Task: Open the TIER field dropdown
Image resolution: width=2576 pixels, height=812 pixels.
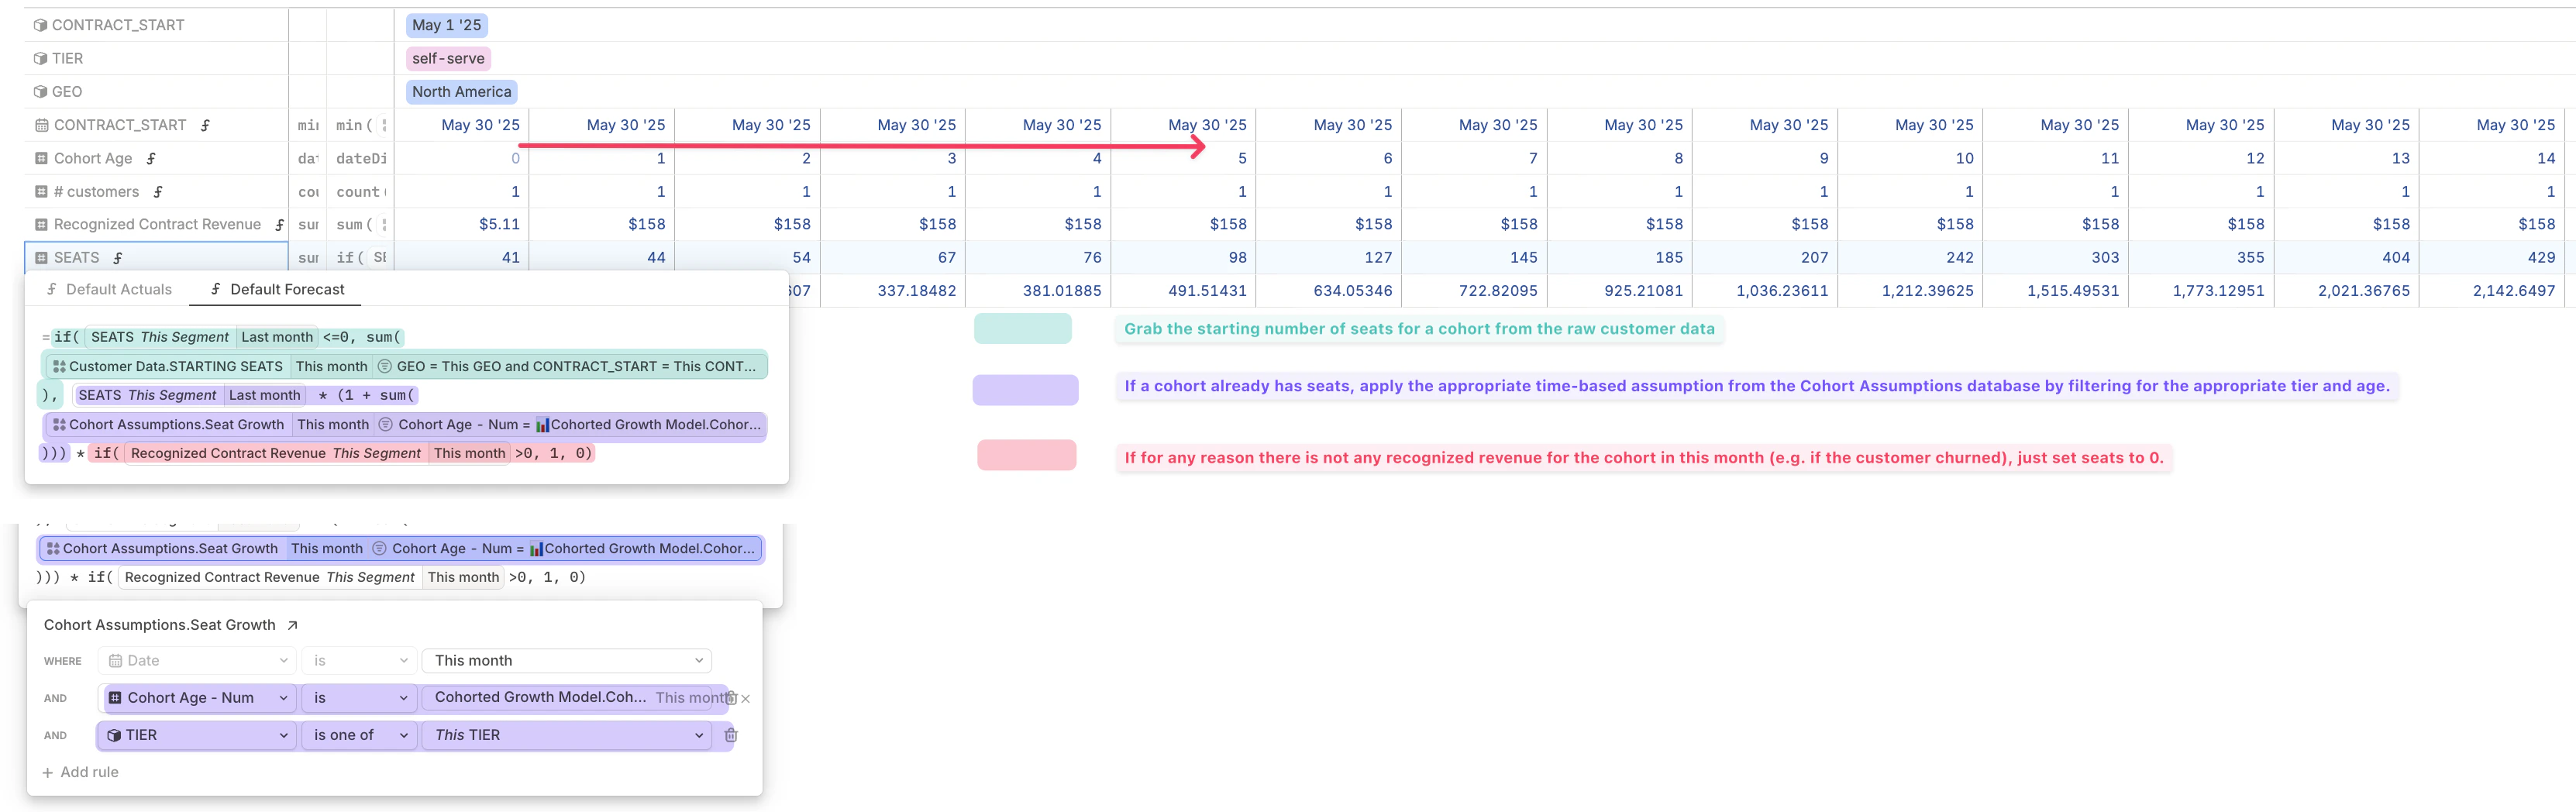Action: click(197, 735)
